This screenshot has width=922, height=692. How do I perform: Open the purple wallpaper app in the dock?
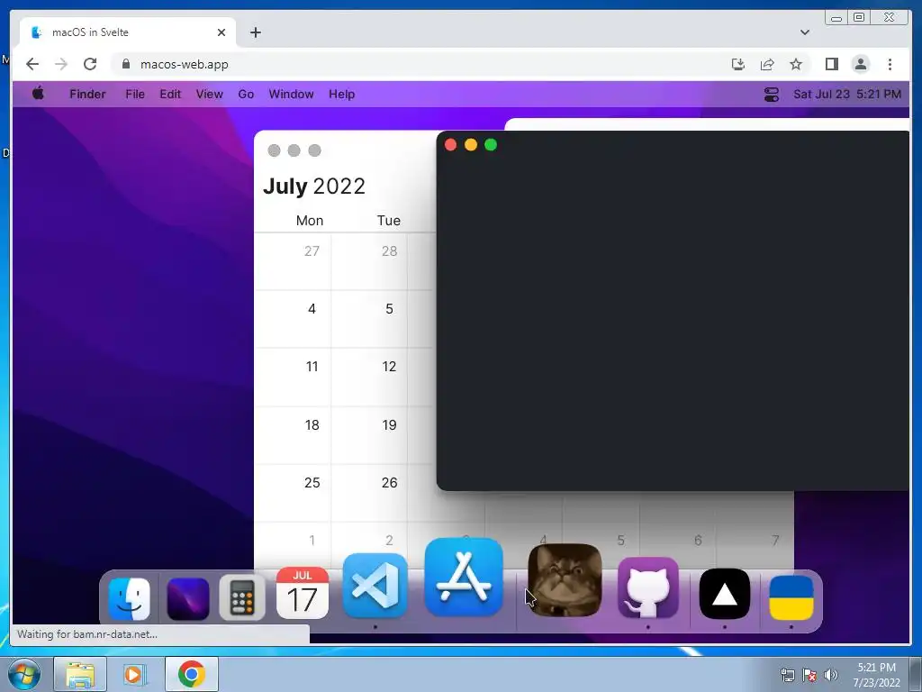pyautogui.click(x=188, y=599)
